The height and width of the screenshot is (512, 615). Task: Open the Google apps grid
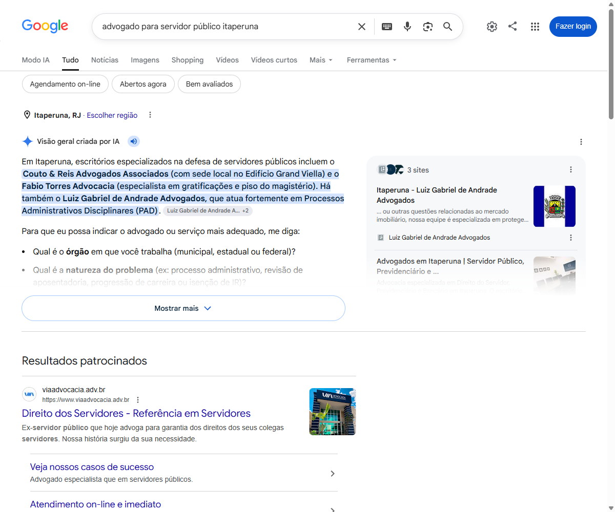(x=535, y=27)
